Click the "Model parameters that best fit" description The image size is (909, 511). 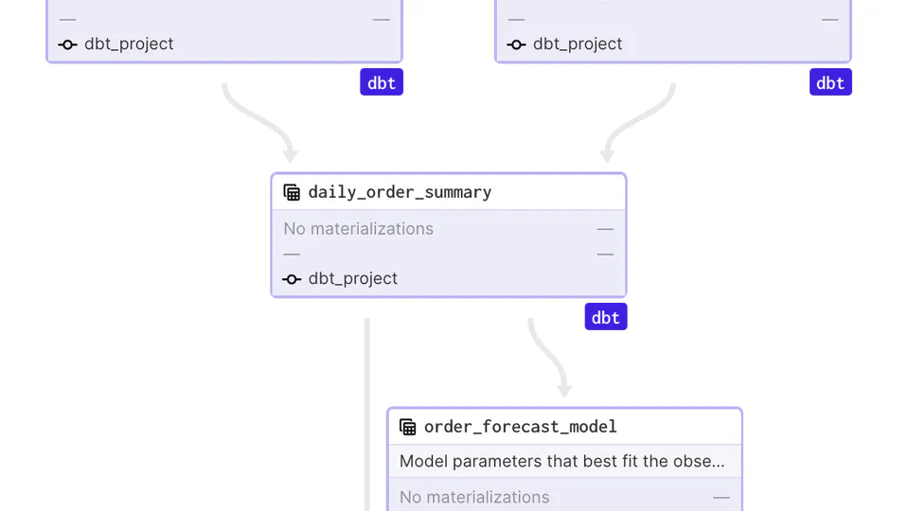561,462
